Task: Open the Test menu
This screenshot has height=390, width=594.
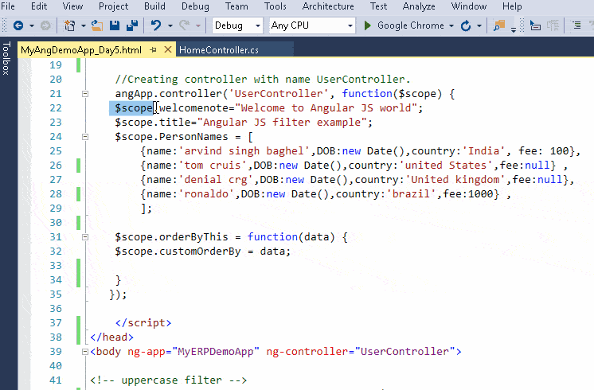Action: [378, 6]
